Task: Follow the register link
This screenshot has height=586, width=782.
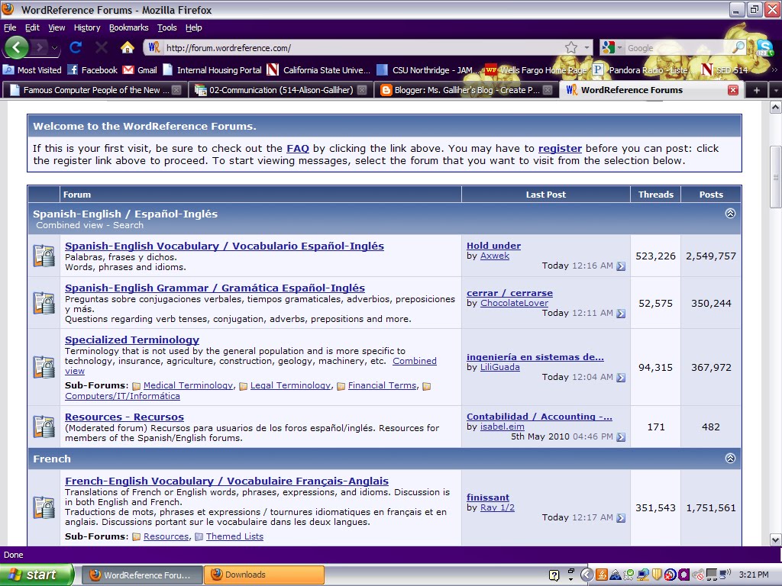Action: point(560,148)
